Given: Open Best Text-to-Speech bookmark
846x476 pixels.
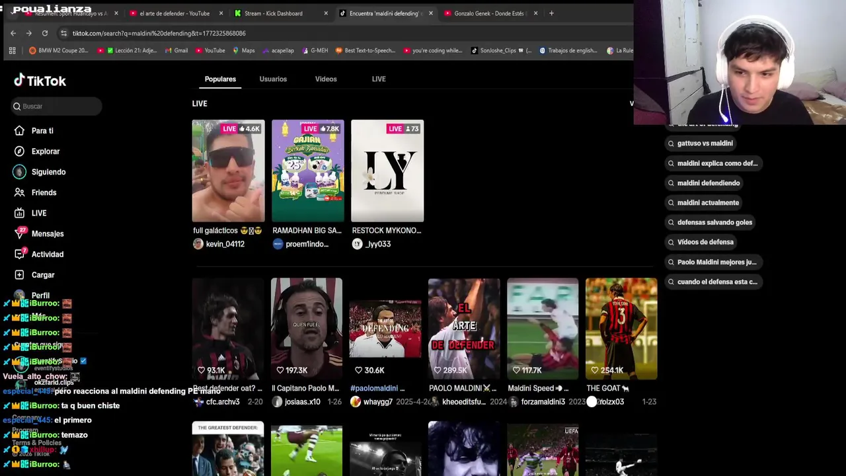Looking at the screenshot, I should (x=365, y=50).
